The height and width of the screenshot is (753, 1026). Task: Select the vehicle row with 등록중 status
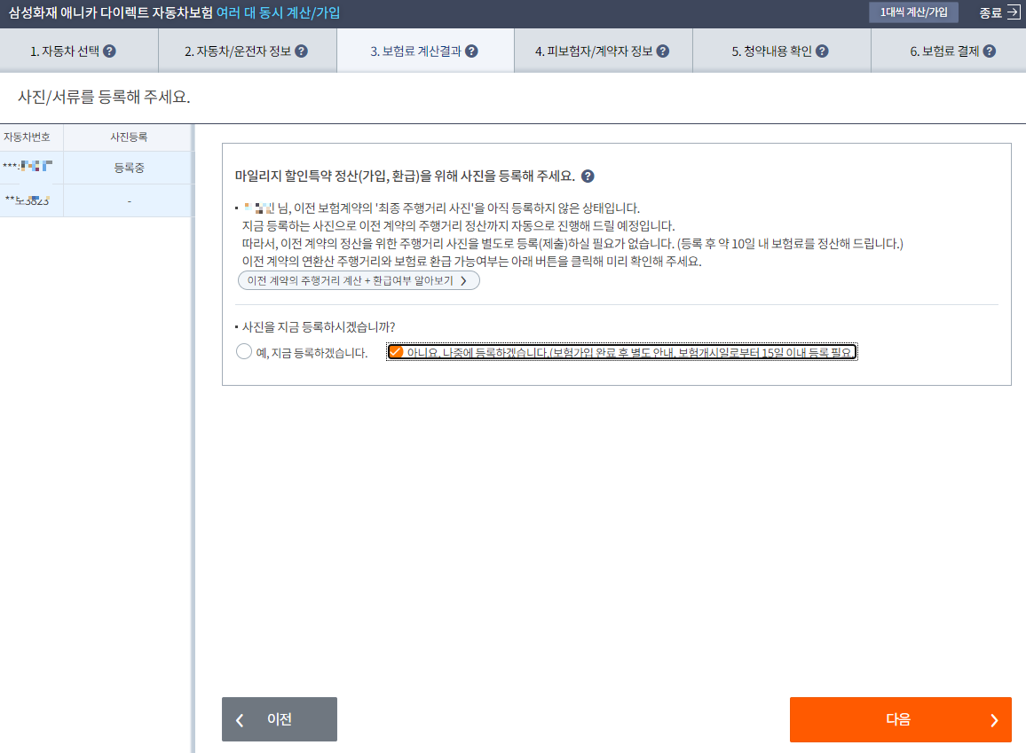click(x=96, y=168)
